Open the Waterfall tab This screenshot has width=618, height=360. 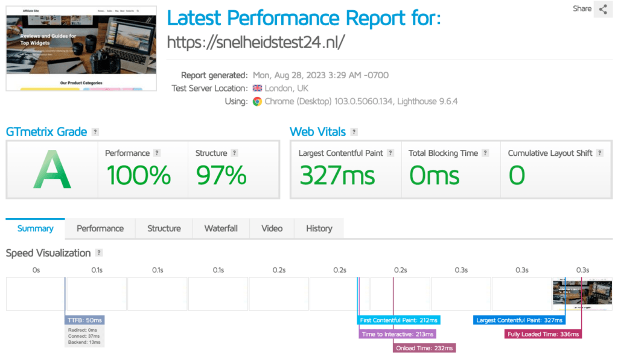coord(221,229)
